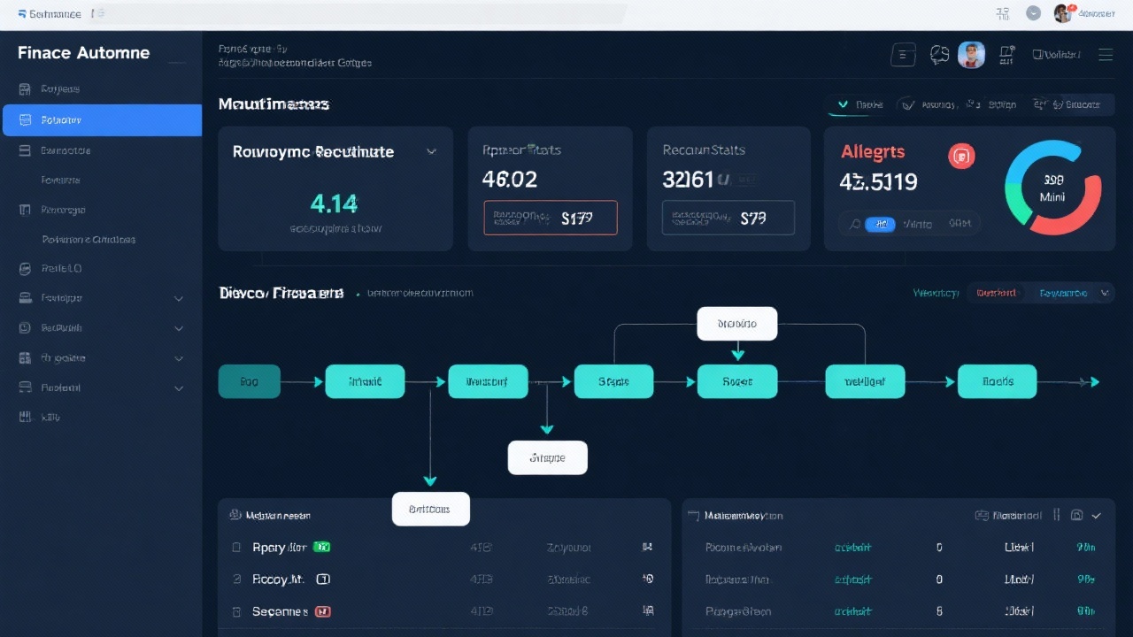Click the Buttons label under the flowchart
This screenshot has width=1133, height=637.
click(x=430, y=509)
